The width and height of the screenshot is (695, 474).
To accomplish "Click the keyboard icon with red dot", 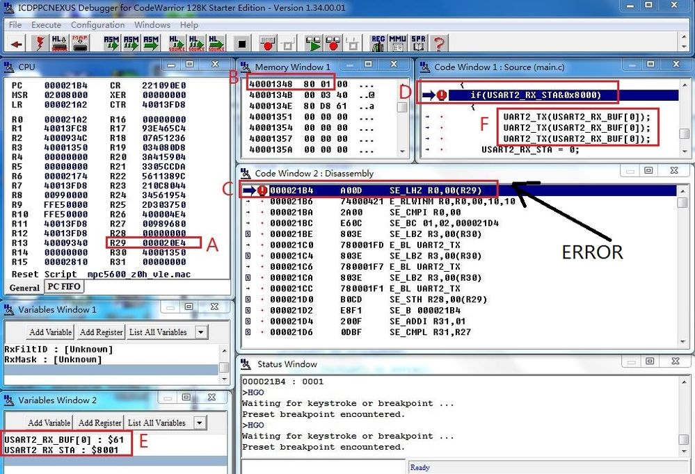I will tap(267, 44).
